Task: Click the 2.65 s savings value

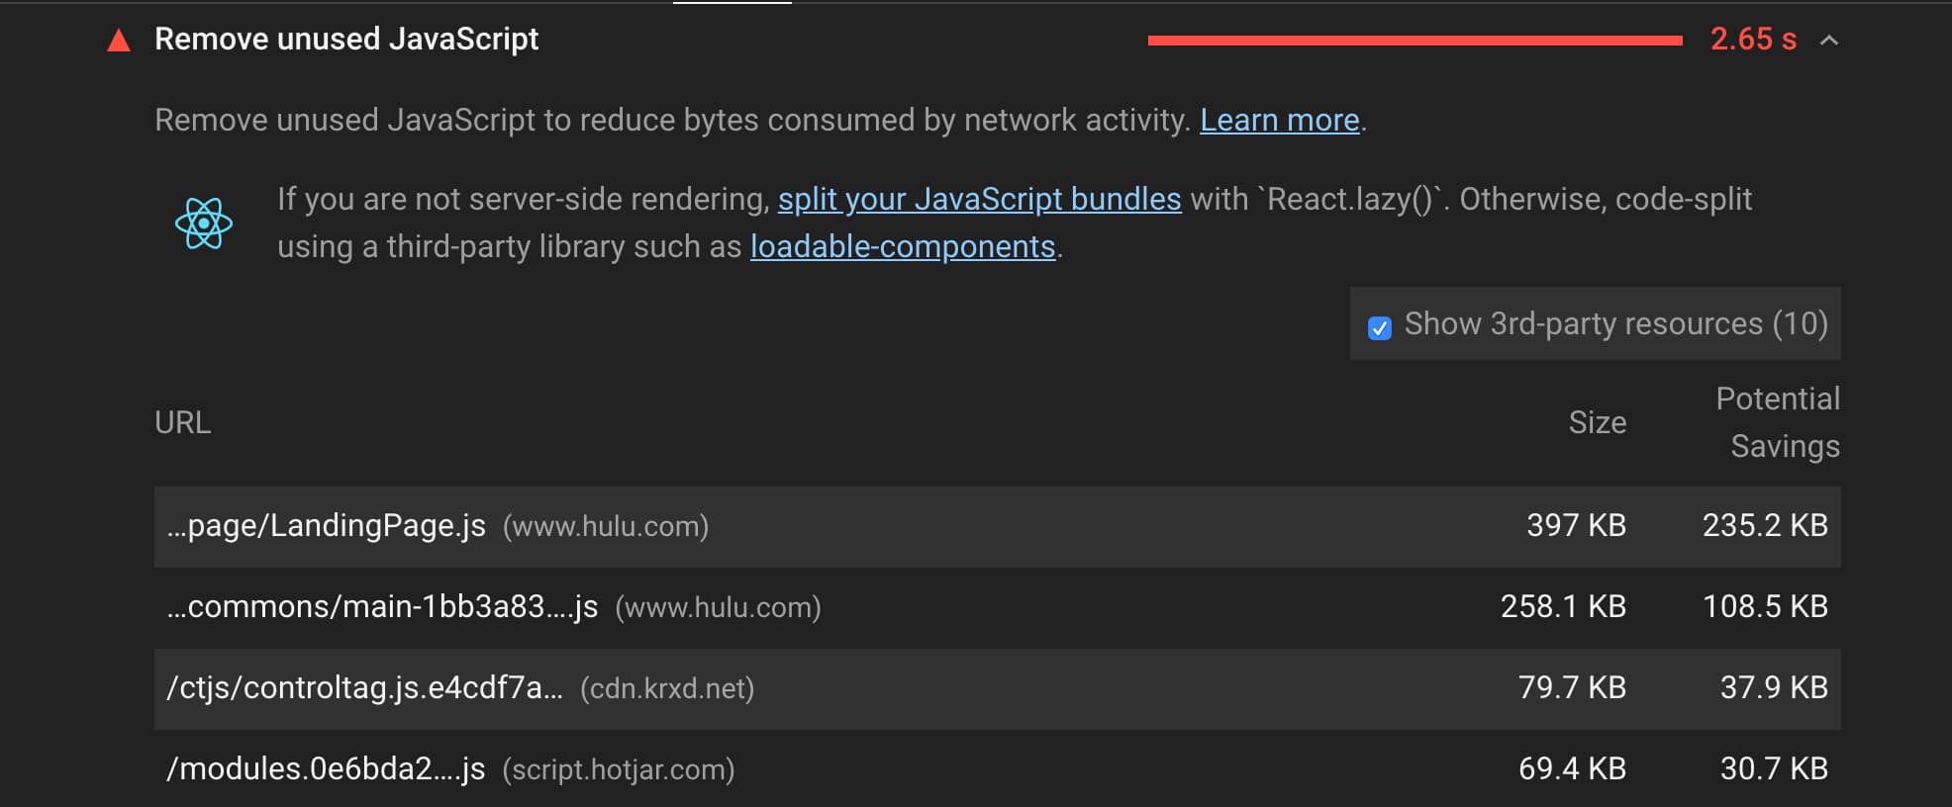Action: coord(1752,40)
